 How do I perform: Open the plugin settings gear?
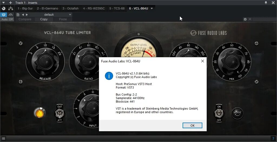pos(245,19)
